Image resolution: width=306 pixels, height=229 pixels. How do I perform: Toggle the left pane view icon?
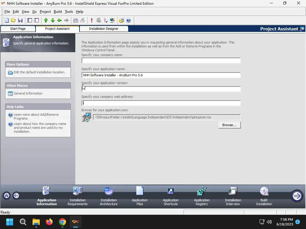(30, 20)
